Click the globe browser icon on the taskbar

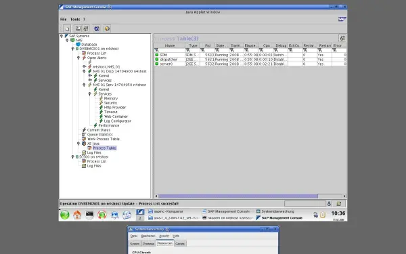tap(127, 215)
